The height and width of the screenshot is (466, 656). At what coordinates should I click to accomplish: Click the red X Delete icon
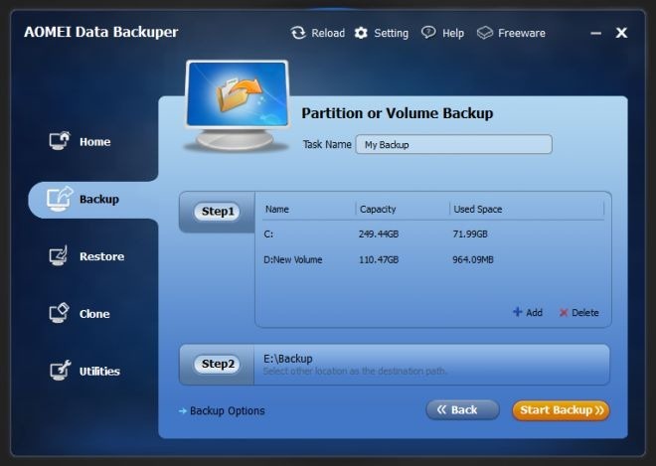(x=564, y=312)
